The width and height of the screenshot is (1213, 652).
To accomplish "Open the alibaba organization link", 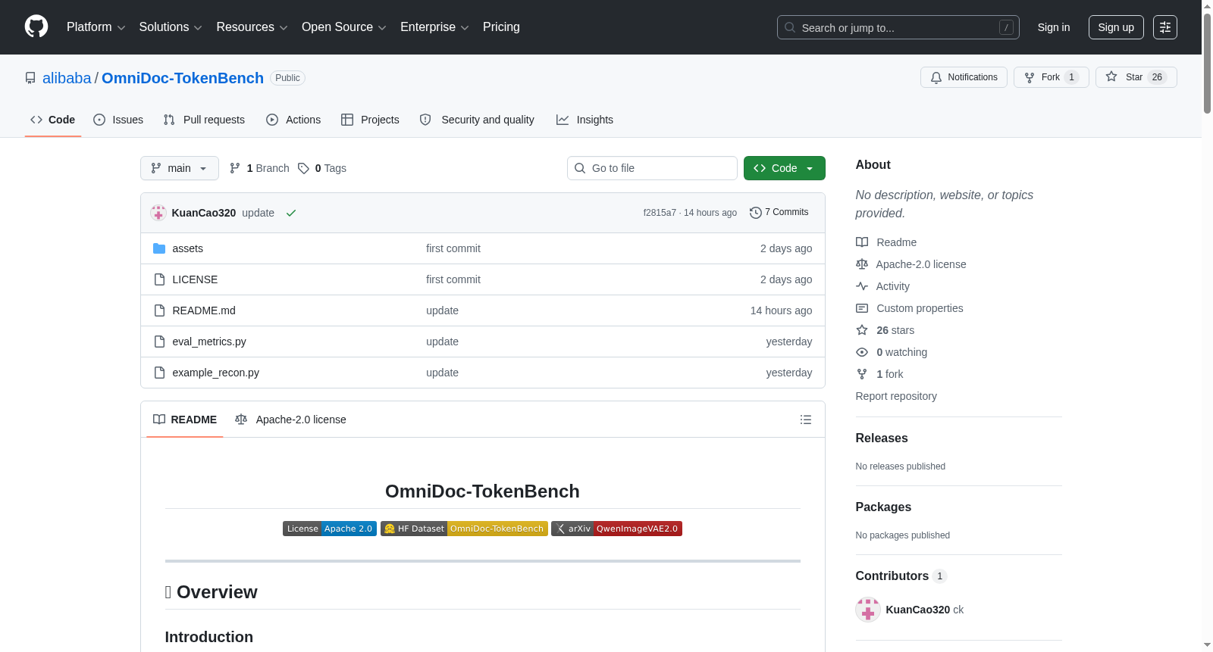I will click(67, 78).
